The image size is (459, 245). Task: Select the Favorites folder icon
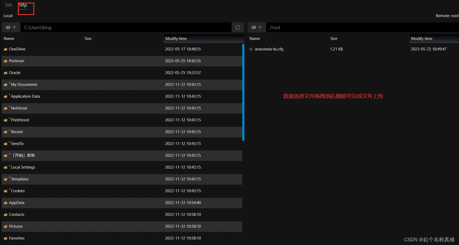[6, 238]
